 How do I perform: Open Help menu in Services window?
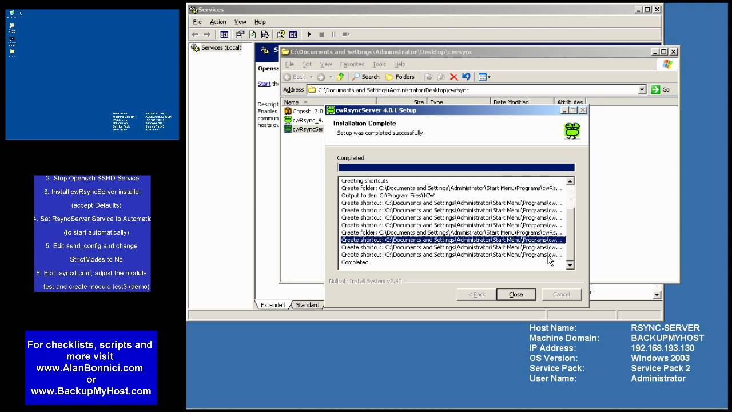(x=260, y=22)
